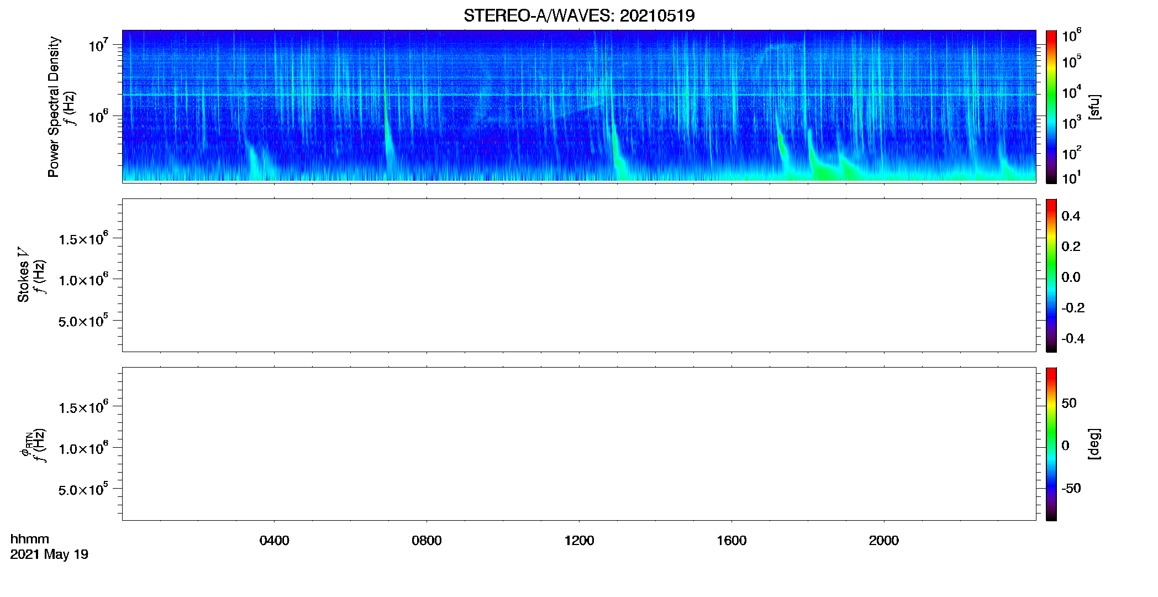Click the Stokes panel 1.5×10^6 tick label

(84, 238)
